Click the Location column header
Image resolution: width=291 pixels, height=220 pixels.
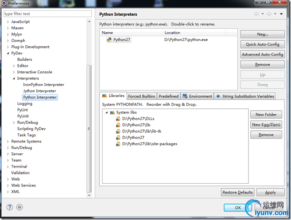pos(194,33)
